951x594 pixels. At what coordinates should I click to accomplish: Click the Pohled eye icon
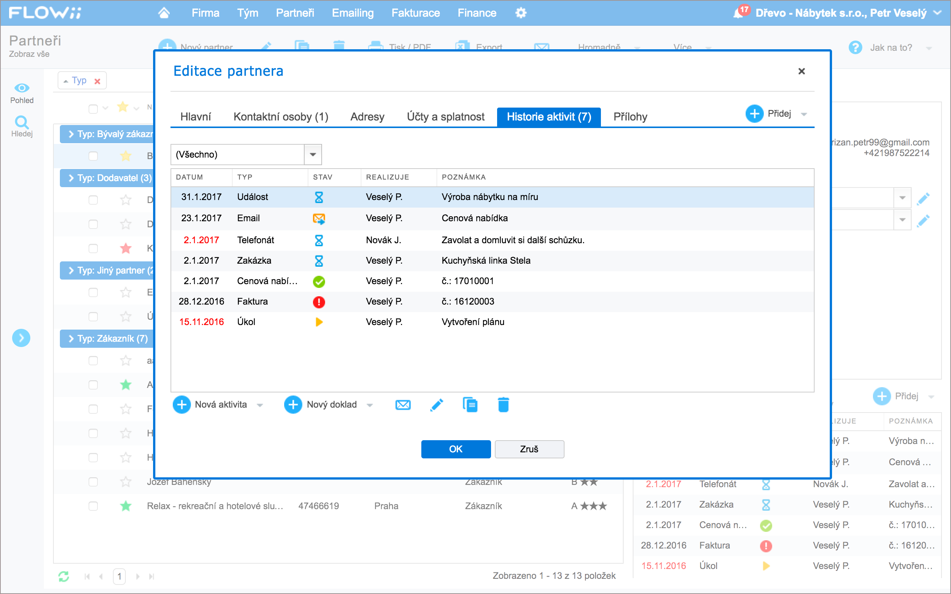[22, 88]
